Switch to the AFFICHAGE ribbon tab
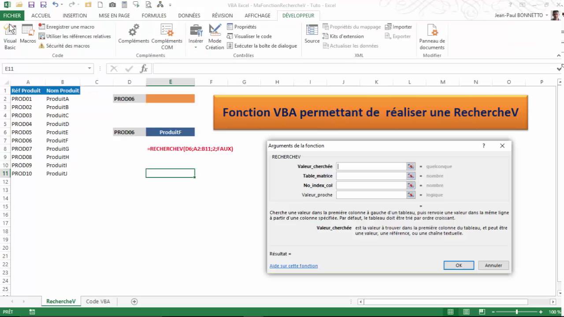Viewport: 564px width, 317px height. pyautogui.click(x=257, y=15)
